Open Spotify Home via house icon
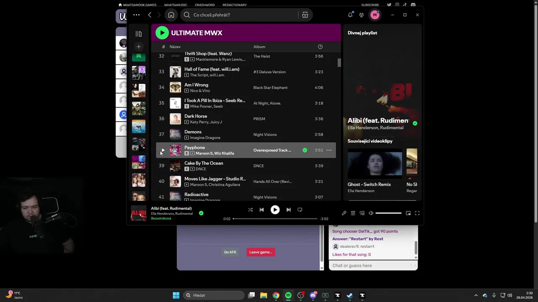Viewport: 538px width, 302px height. 171,15
